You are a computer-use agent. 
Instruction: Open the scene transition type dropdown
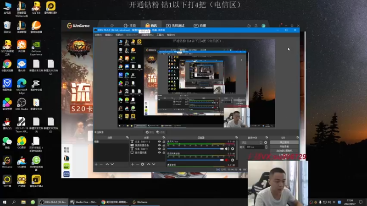[x=251, y=142]
